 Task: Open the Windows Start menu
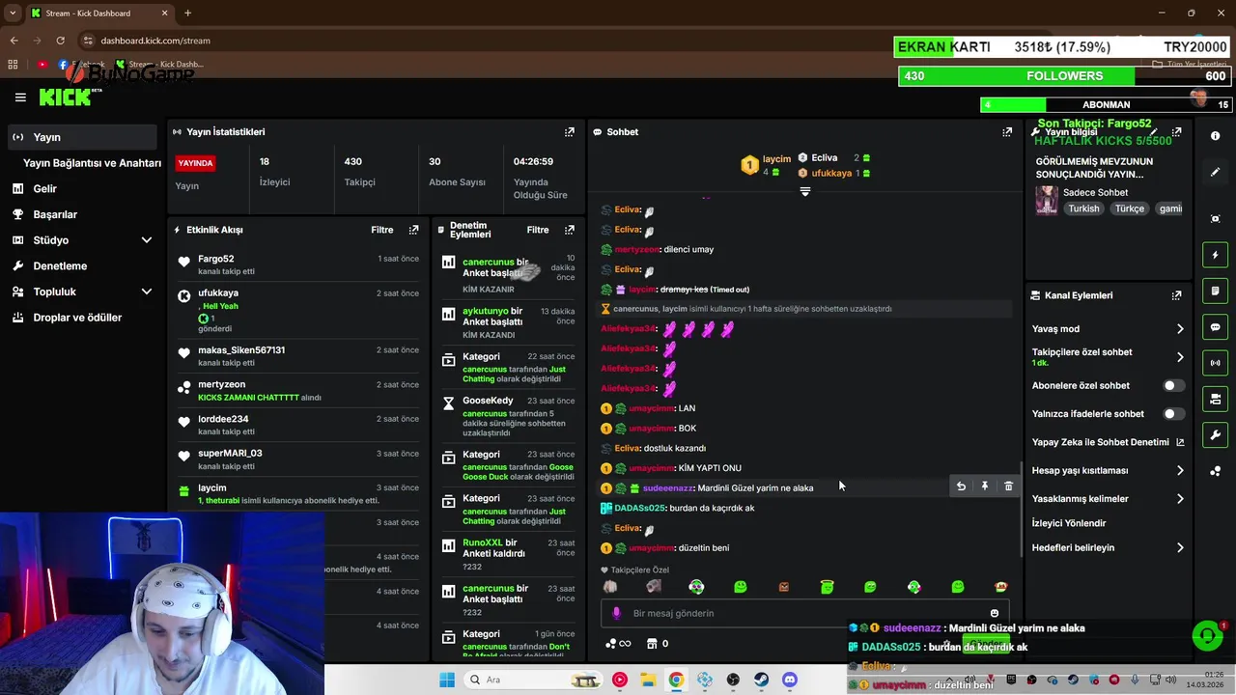coord(447,680)
